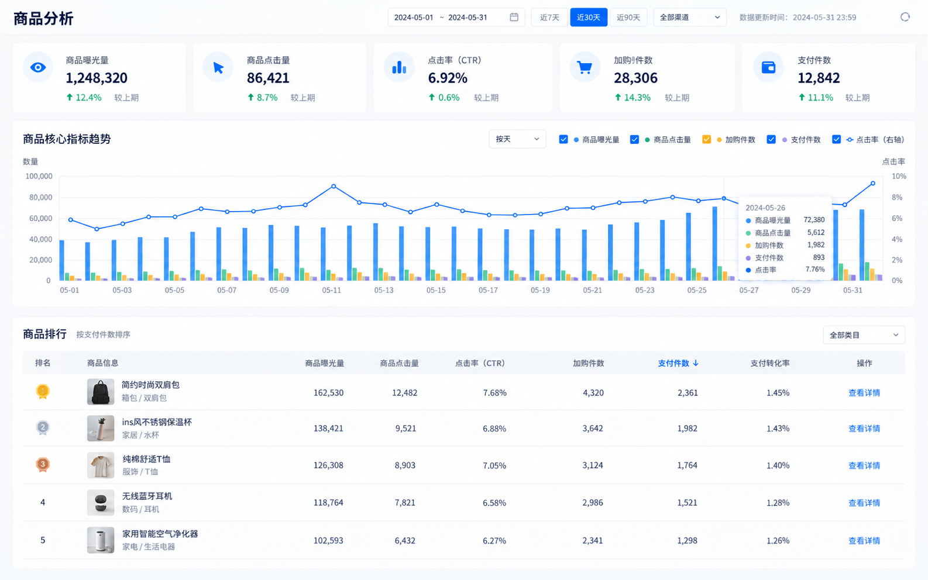Screen dimensions: 928x580
Task: Click the start date 2024-05-01 field
Action: pos(414,17)
